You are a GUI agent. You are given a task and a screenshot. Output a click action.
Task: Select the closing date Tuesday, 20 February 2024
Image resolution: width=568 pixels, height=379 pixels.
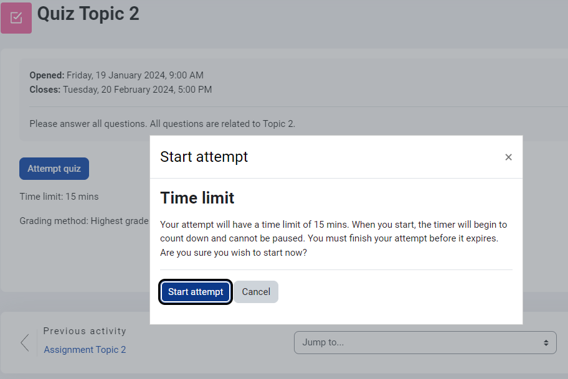click(x=137, y=90)
